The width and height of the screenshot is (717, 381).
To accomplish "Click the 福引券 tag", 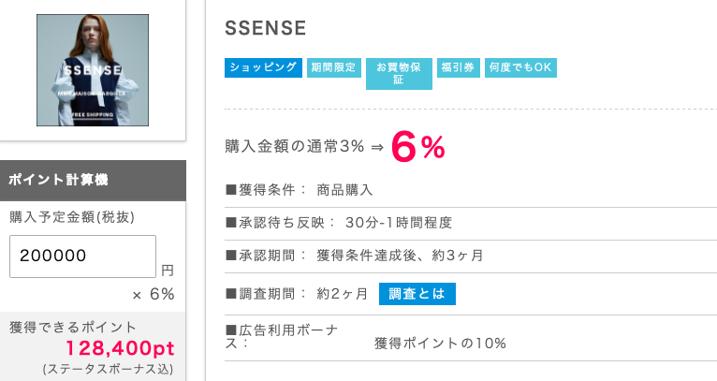I will click(458, 67).
